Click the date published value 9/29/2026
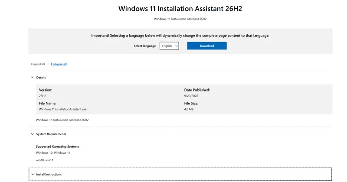The height and width of the screenshot is (182, 347). point(191,96)
